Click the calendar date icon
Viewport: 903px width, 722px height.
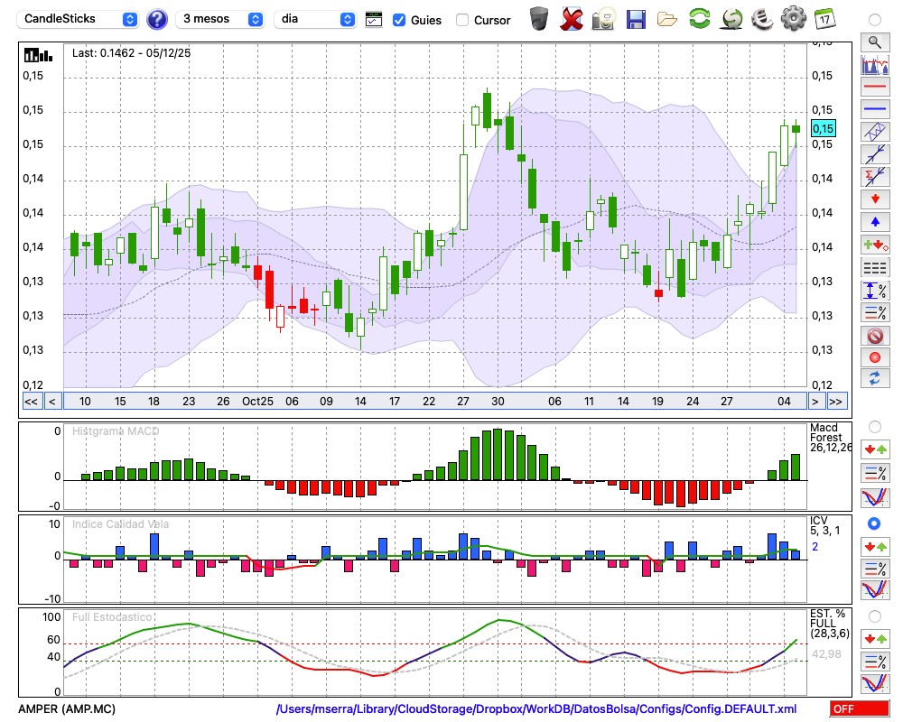pyautogui.click(x=824, y=18)
